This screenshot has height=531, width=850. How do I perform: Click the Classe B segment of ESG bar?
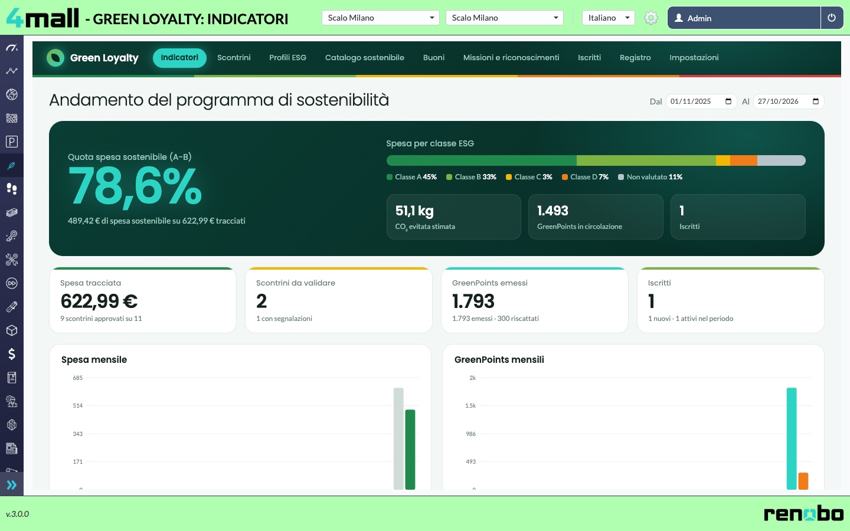646,160
